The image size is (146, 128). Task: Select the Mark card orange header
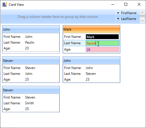point(91,29)
